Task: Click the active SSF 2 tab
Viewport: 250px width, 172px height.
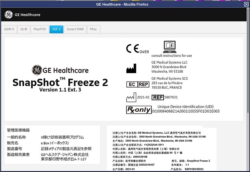Action: coord(56,29)
